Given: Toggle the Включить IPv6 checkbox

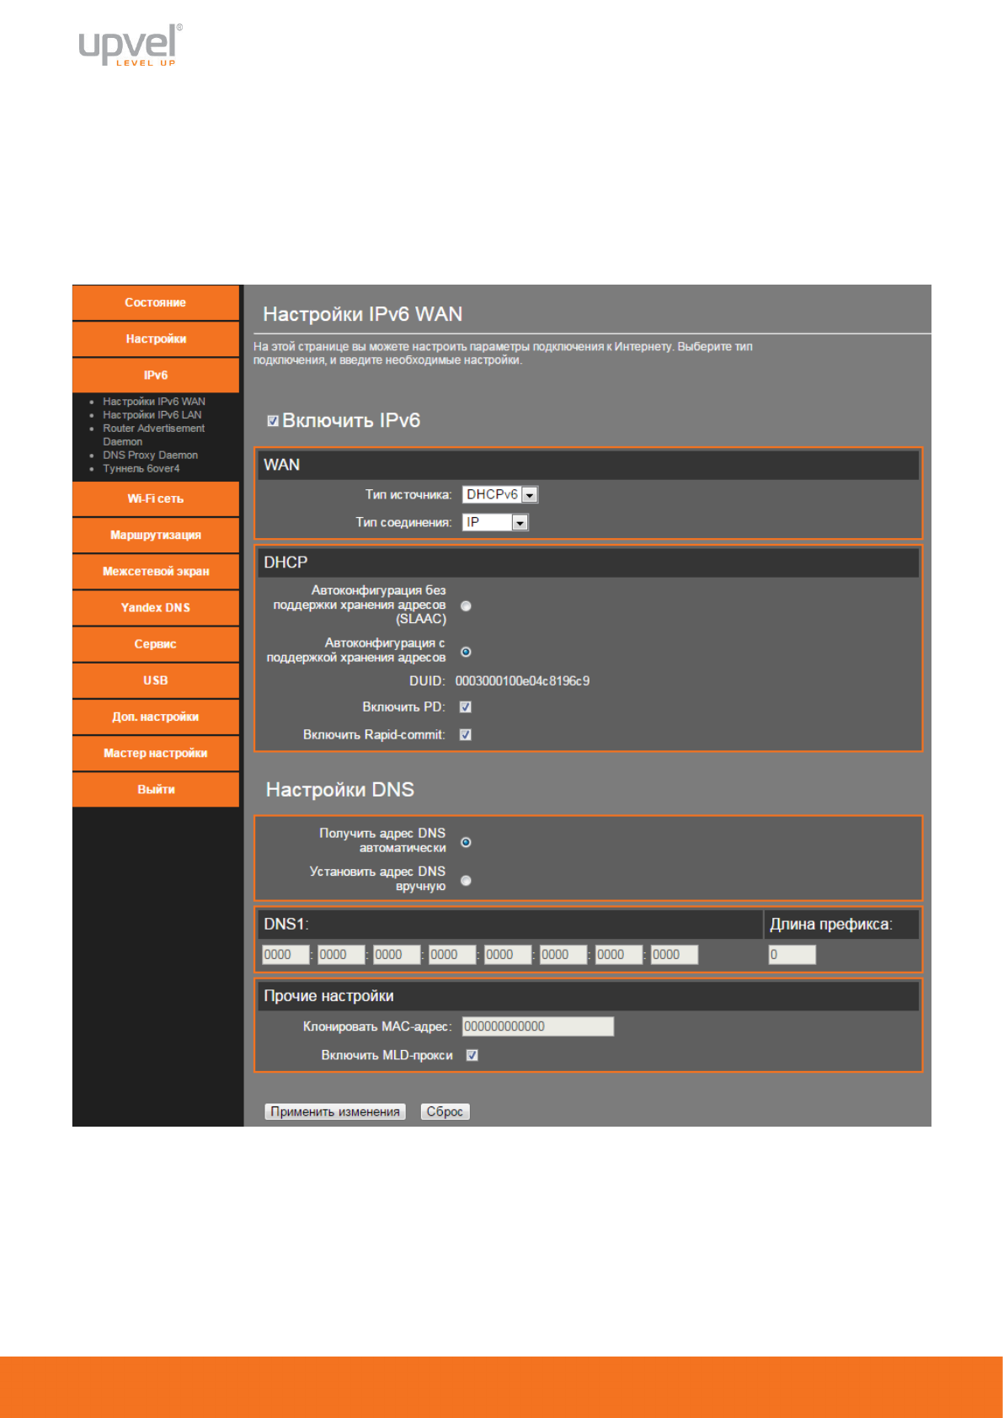Looking at the screenshot, I should tap(273, 421).
